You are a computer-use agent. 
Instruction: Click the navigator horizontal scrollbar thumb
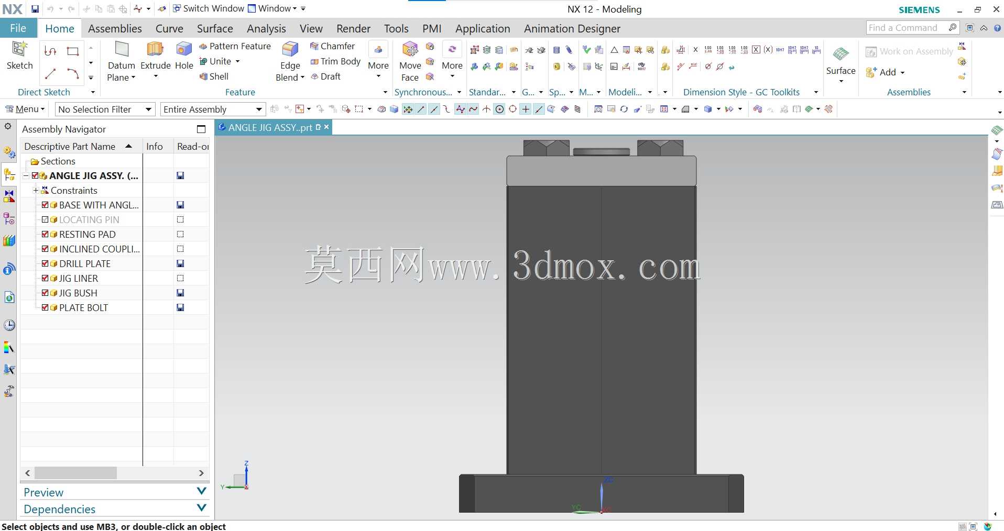pos(76,473)
